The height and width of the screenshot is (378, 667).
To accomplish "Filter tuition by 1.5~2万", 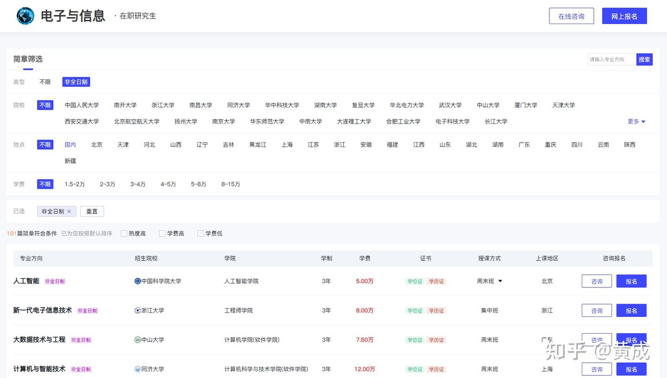I will pos(75,184).
